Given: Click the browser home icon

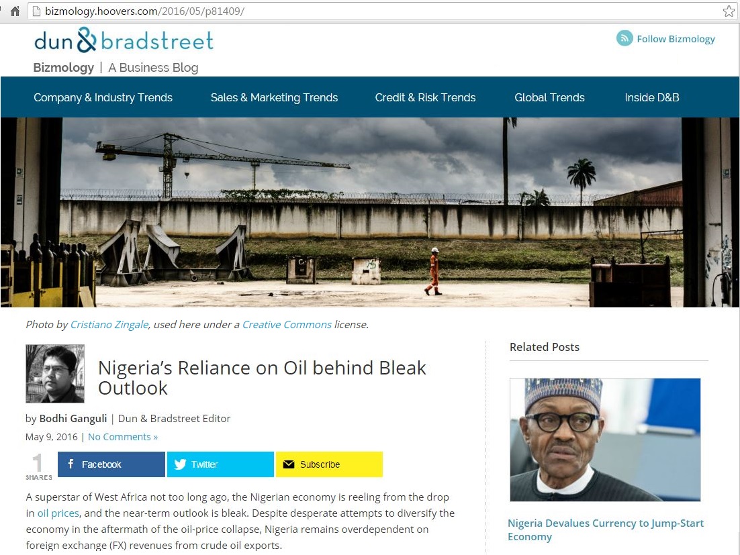Looking at the screenshot, I should (15, 11).
